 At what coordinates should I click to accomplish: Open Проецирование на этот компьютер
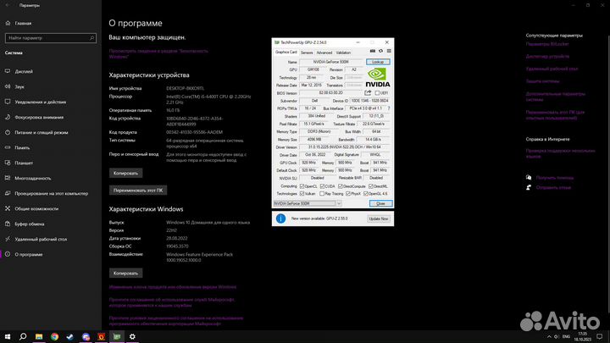(x=51, y=193)
